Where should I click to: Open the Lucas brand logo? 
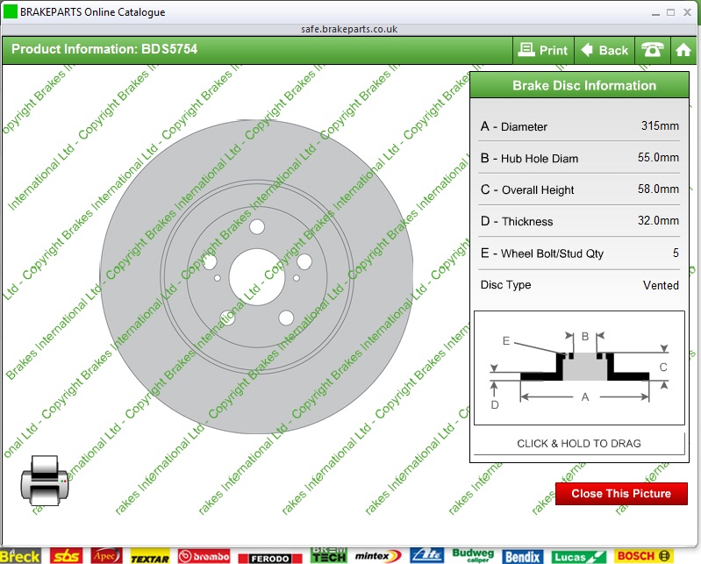579,556
